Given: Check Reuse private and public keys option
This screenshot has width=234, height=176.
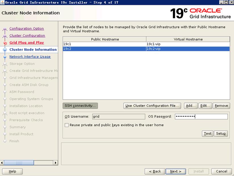Looking at the screenshot, I should click(x=66, y=125).
